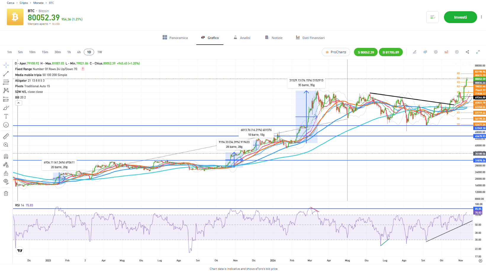Open the Notizie tab
The image size is (486, 271).
[x=274, y=38]
